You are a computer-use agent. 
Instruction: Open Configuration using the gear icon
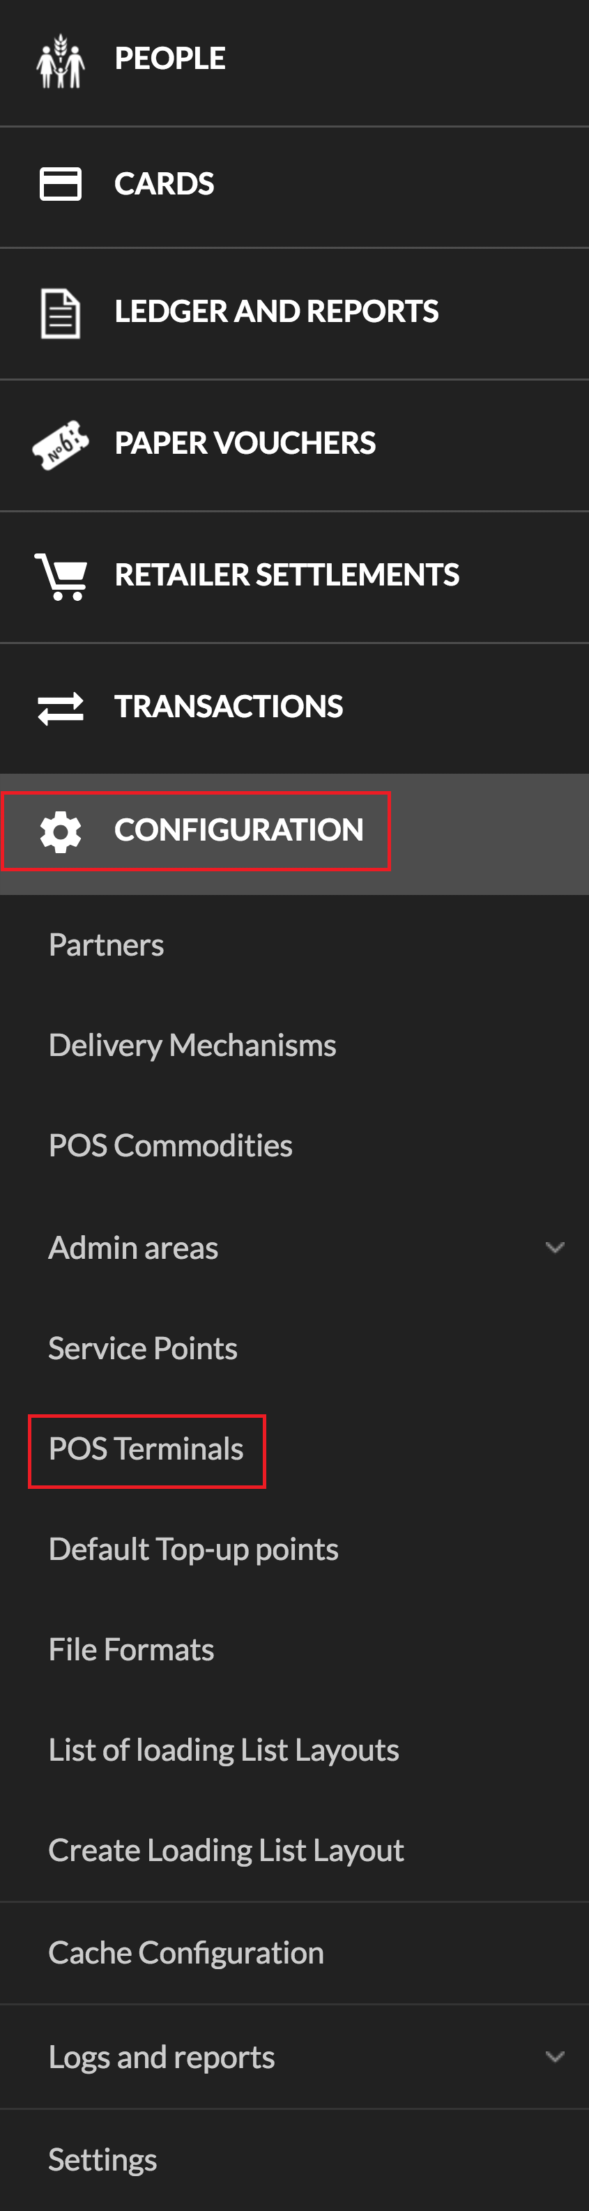[59, 830]
